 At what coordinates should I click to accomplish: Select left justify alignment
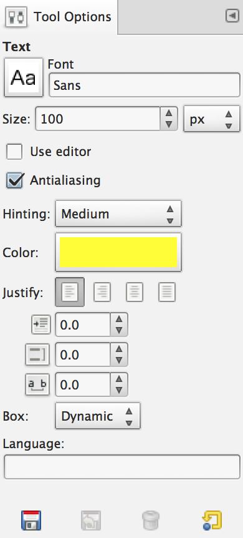(x=70, y=292)
